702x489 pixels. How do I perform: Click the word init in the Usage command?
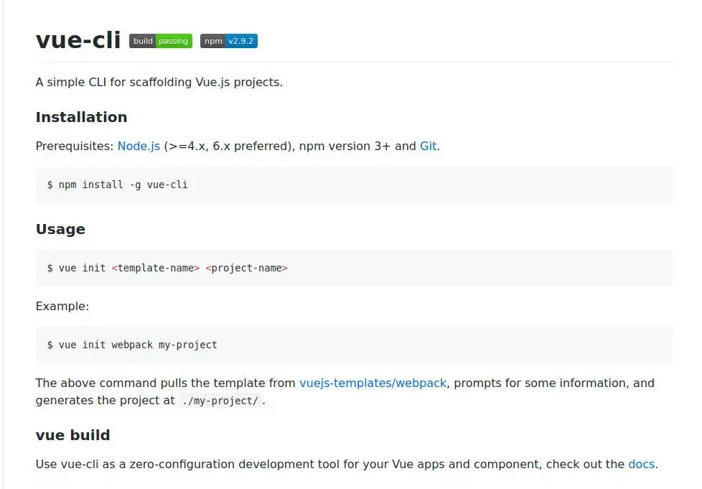94,268
